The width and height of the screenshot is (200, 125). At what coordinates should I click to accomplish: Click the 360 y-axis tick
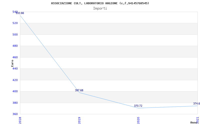(x=15, y=114)
